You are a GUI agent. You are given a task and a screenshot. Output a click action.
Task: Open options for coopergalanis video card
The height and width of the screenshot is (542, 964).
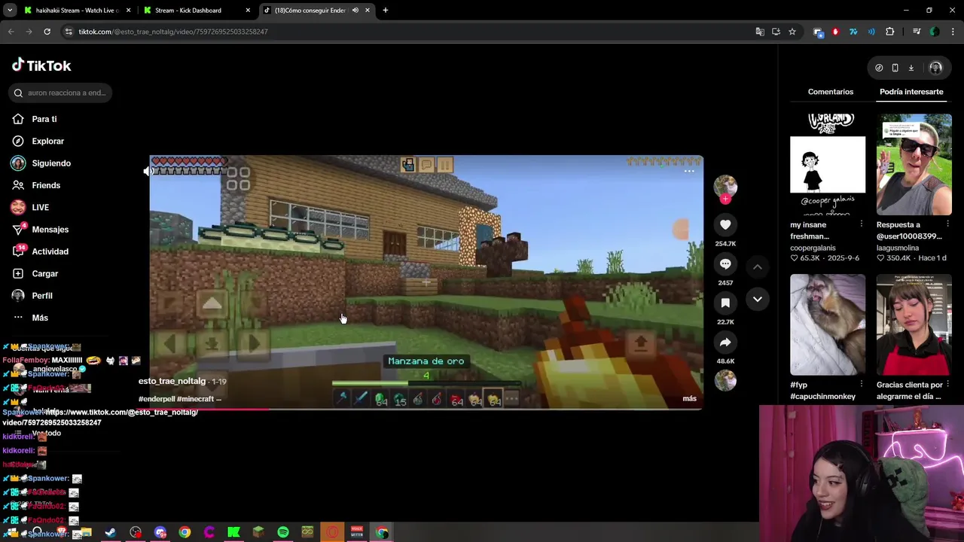[861, 224]
